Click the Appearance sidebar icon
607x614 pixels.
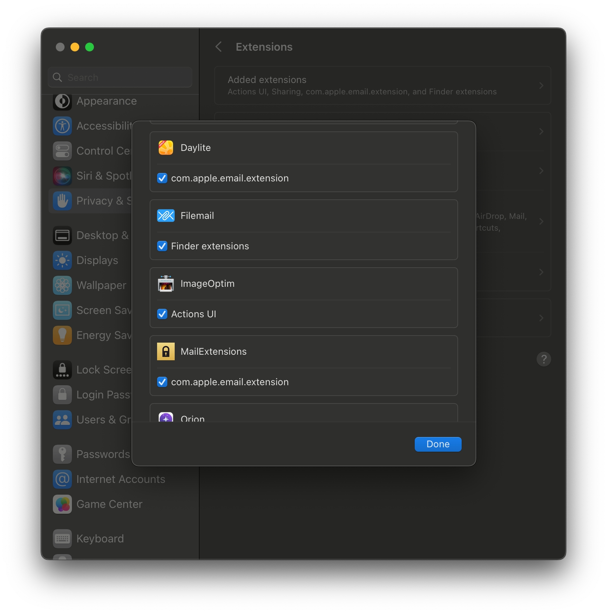point(62,101)
